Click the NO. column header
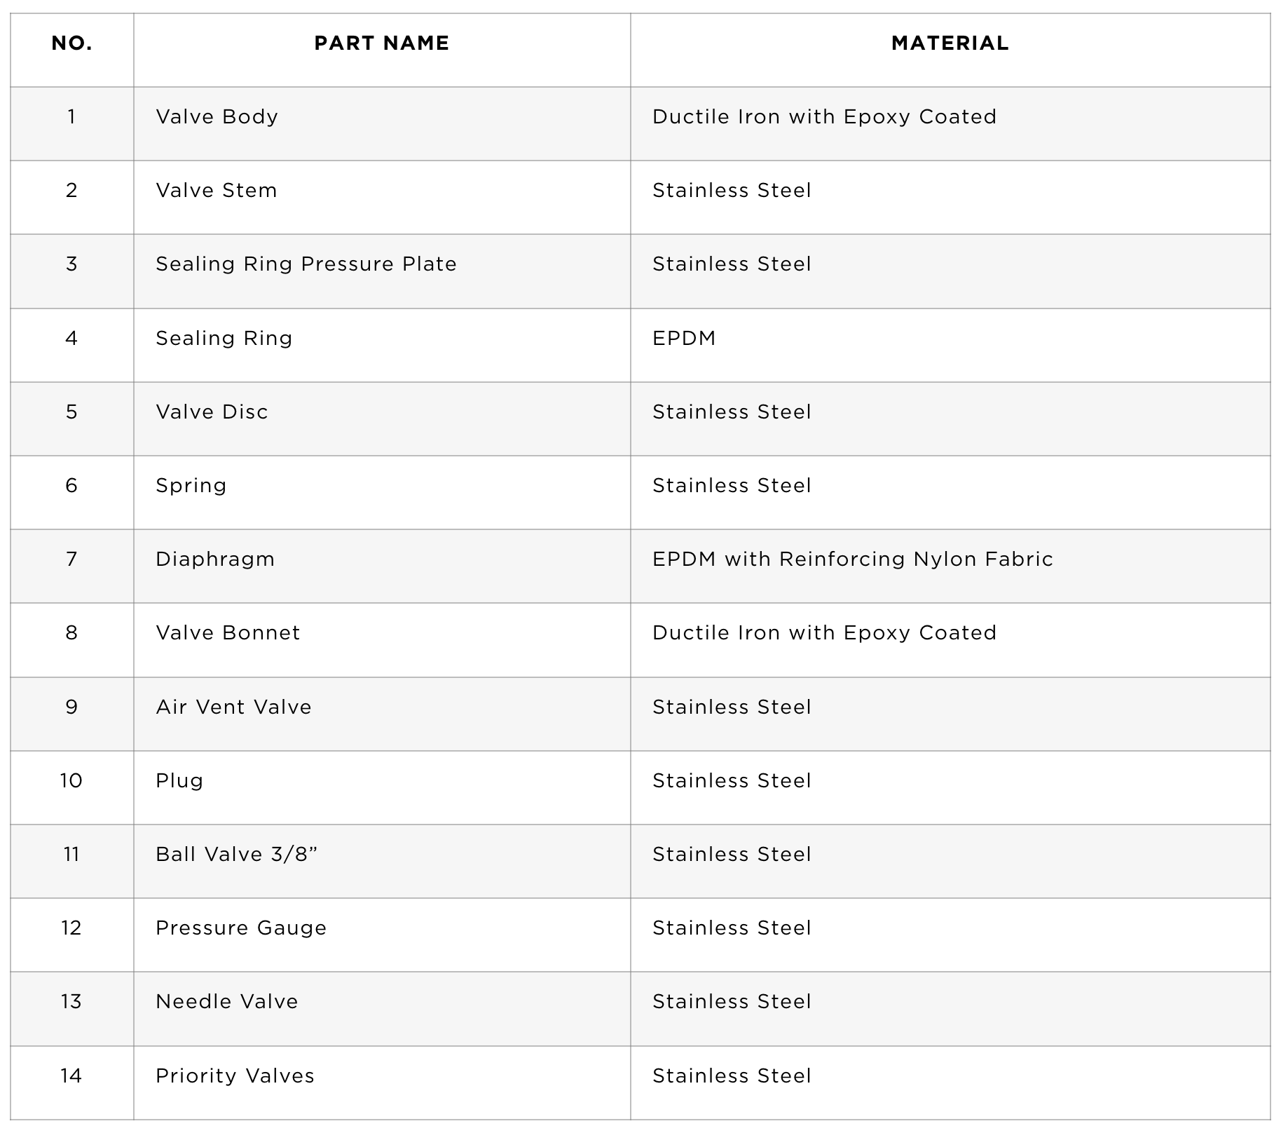The width and height of the screenshot is (1281, 1133). [72, 43]
